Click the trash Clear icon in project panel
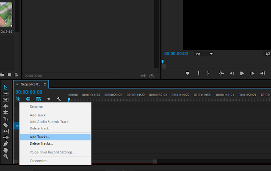The image size is (271, 171). 16,75
